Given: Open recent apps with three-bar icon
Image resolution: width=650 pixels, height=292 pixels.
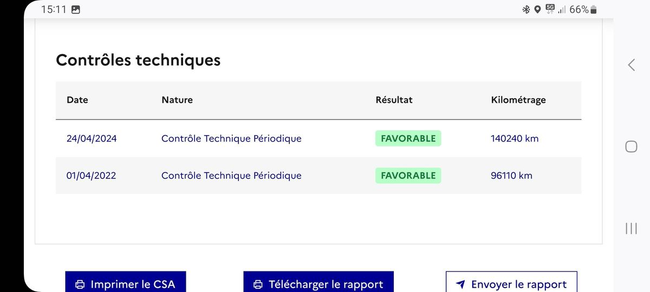Looking at the screenshot, I should [631, 228].
